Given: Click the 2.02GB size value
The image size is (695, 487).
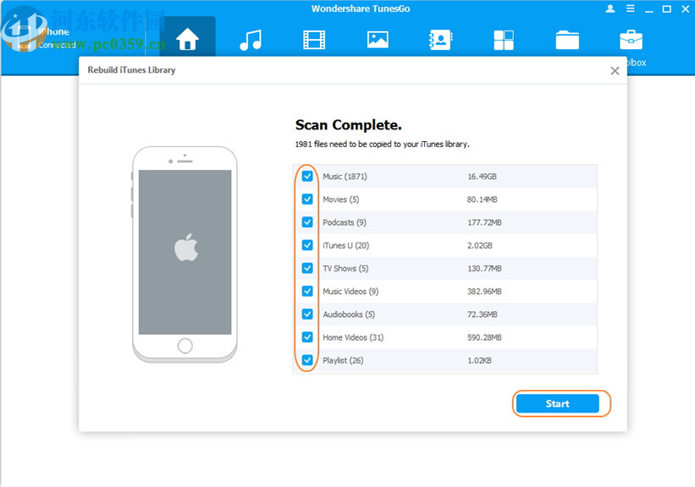Looking at the screenshot, I should (480, 246).
